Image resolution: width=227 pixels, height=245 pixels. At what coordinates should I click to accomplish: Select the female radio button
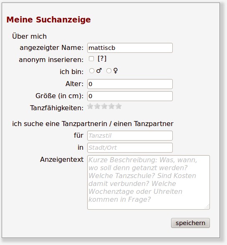[x=109, y=71]
